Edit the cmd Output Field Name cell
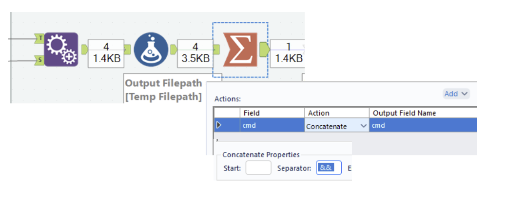Viewport: 506px width, 199px height. pos(423,125)
